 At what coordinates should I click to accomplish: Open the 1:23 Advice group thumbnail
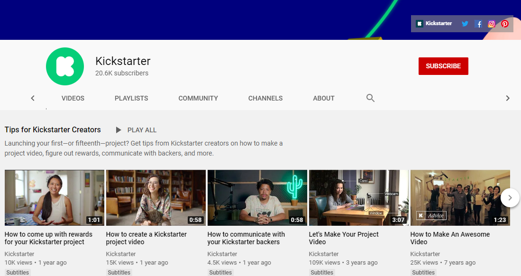click(x=460, y=198)
